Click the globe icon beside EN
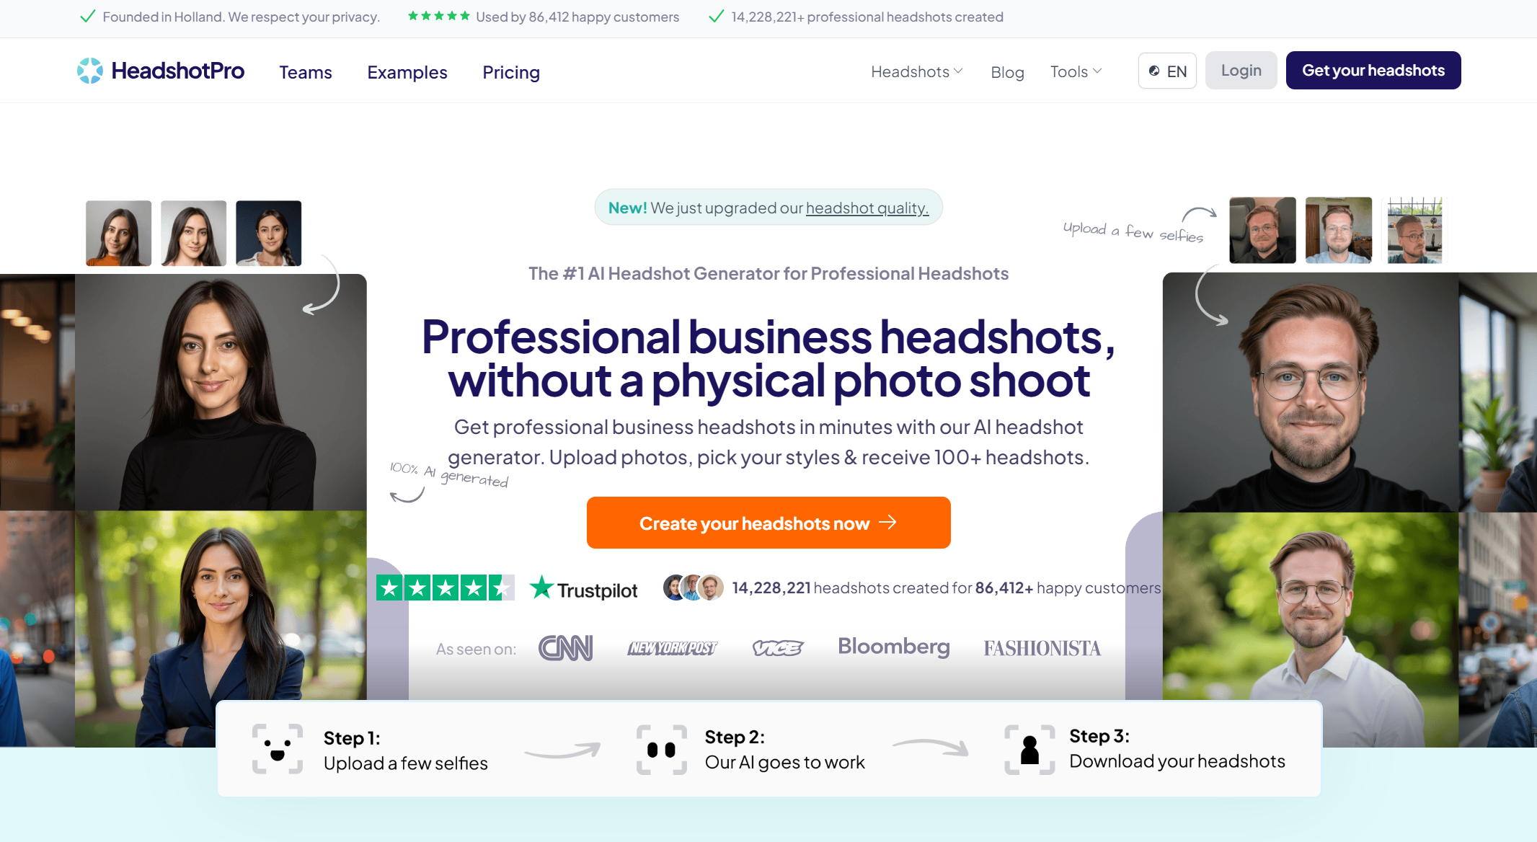 coord(1154,71)
